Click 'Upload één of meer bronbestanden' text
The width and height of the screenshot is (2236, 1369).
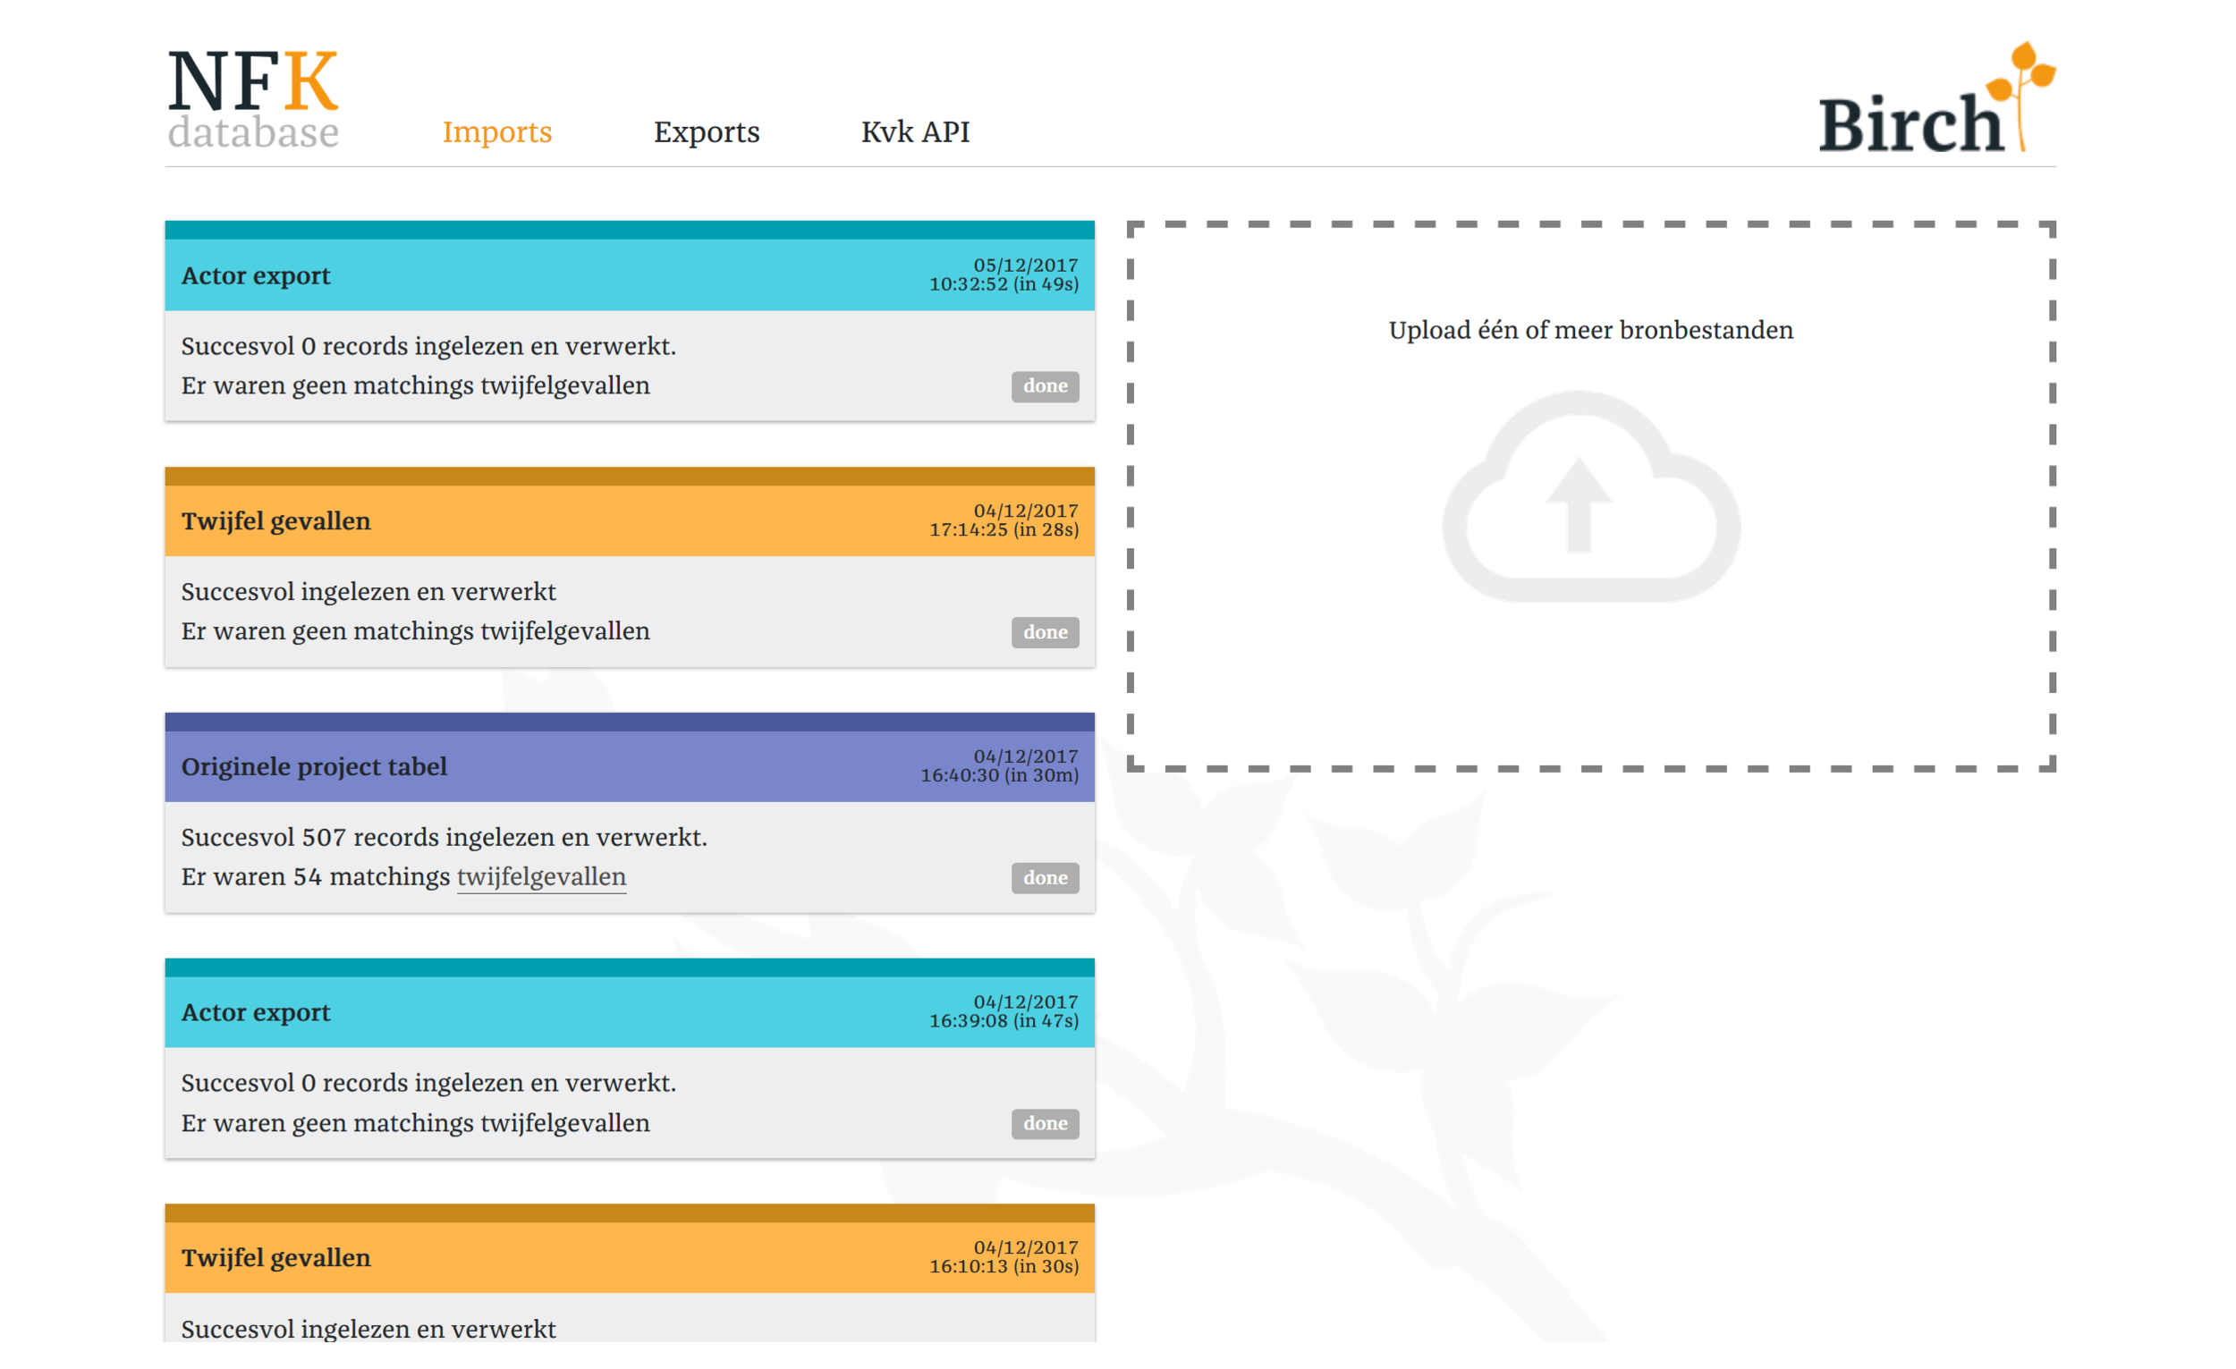(1591, 330)
